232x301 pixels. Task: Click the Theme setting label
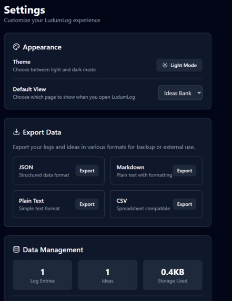click(x=22, y=62)
